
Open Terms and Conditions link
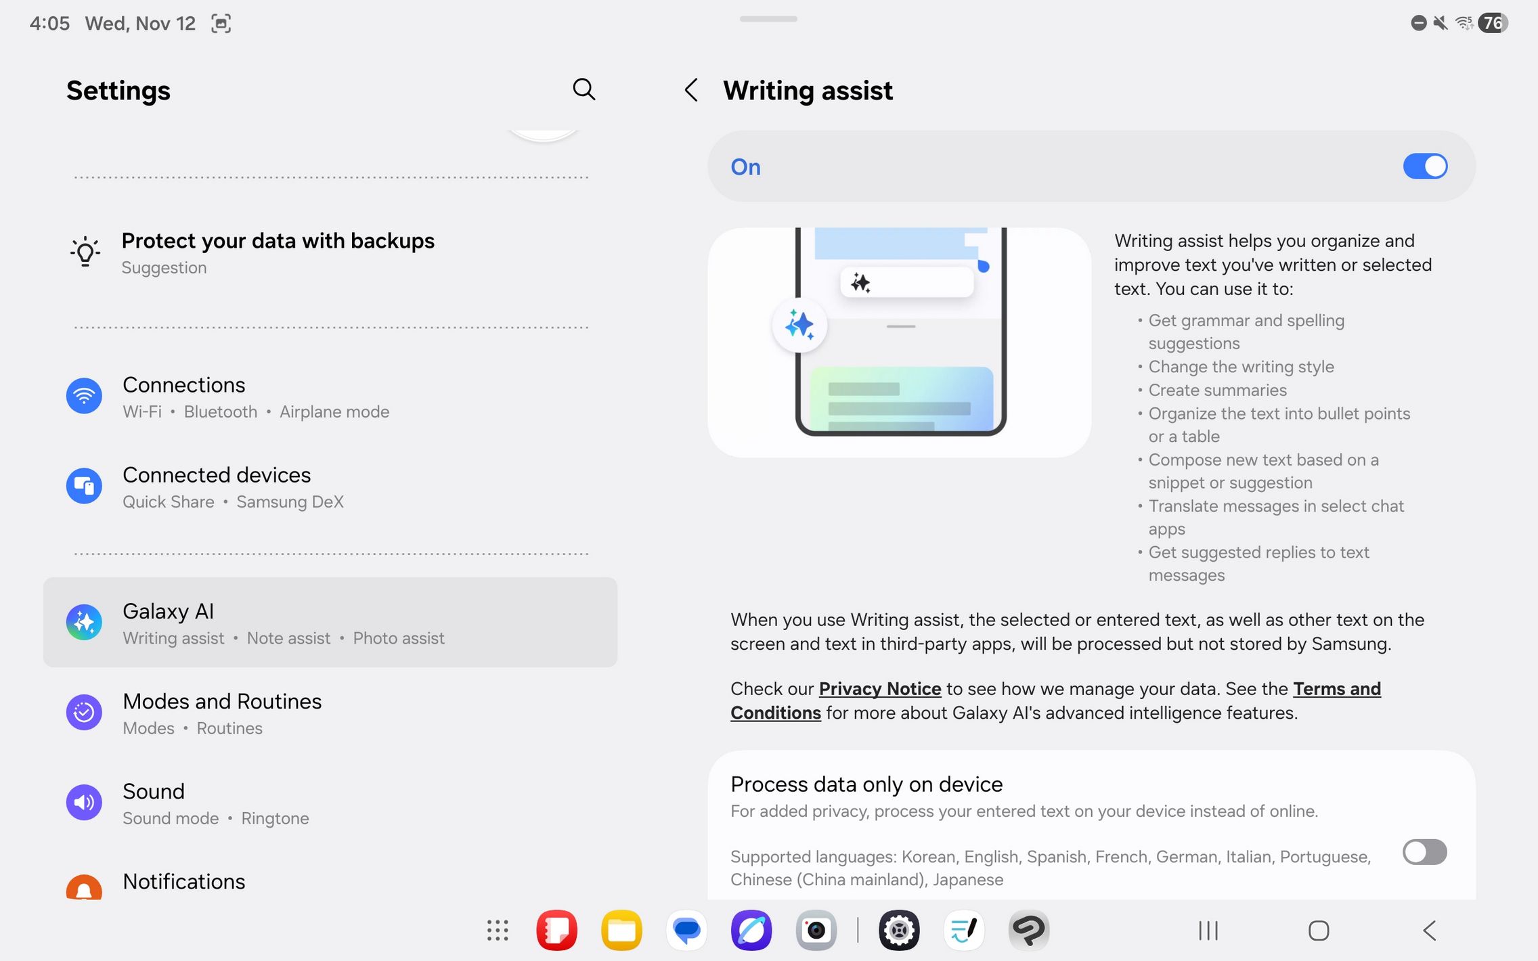(x=1336, y=689)
